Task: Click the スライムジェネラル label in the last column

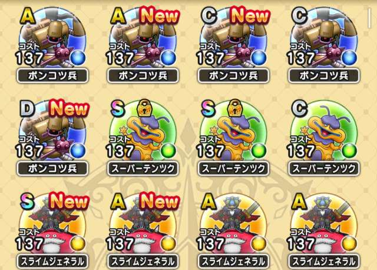Action: 323,261
